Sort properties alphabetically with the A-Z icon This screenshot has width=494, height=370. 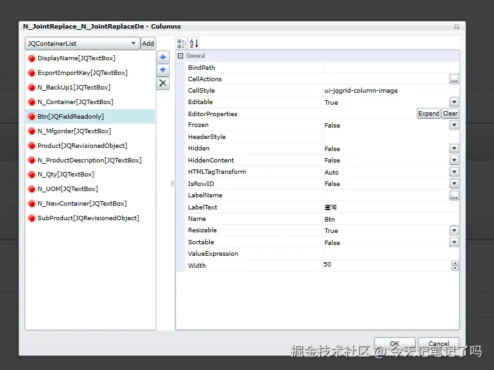(x=194, y=43)
